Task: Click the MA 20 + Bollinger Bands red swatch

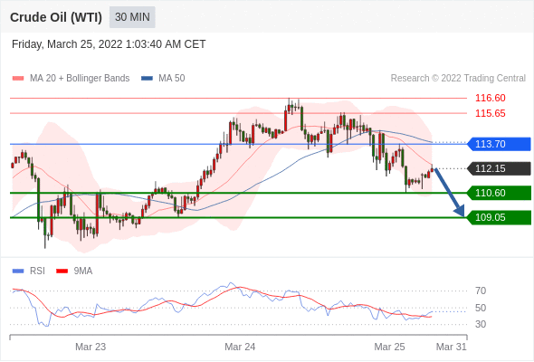Action: (x=18, y=79)
